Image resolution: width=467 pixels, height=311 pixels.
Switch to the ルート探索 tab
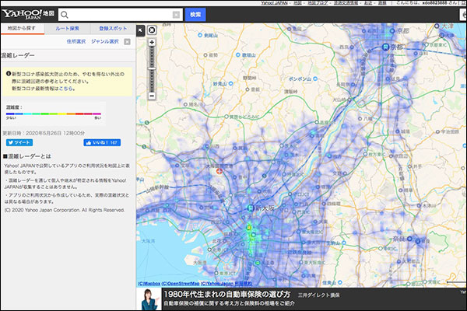point(67,28)
